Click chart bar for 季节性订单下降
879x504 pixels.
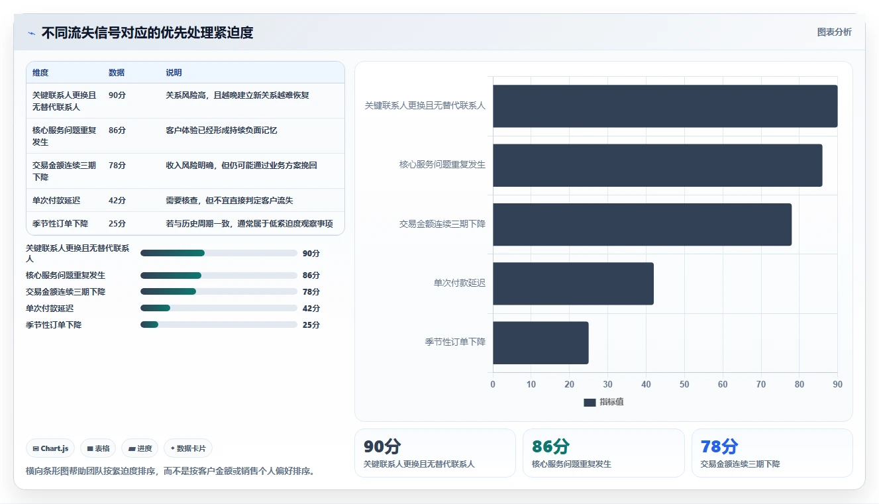click(541, 342)
